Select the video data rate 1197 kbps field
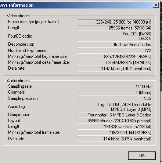This screenshot has width=162, height=164. coord(115,69)
